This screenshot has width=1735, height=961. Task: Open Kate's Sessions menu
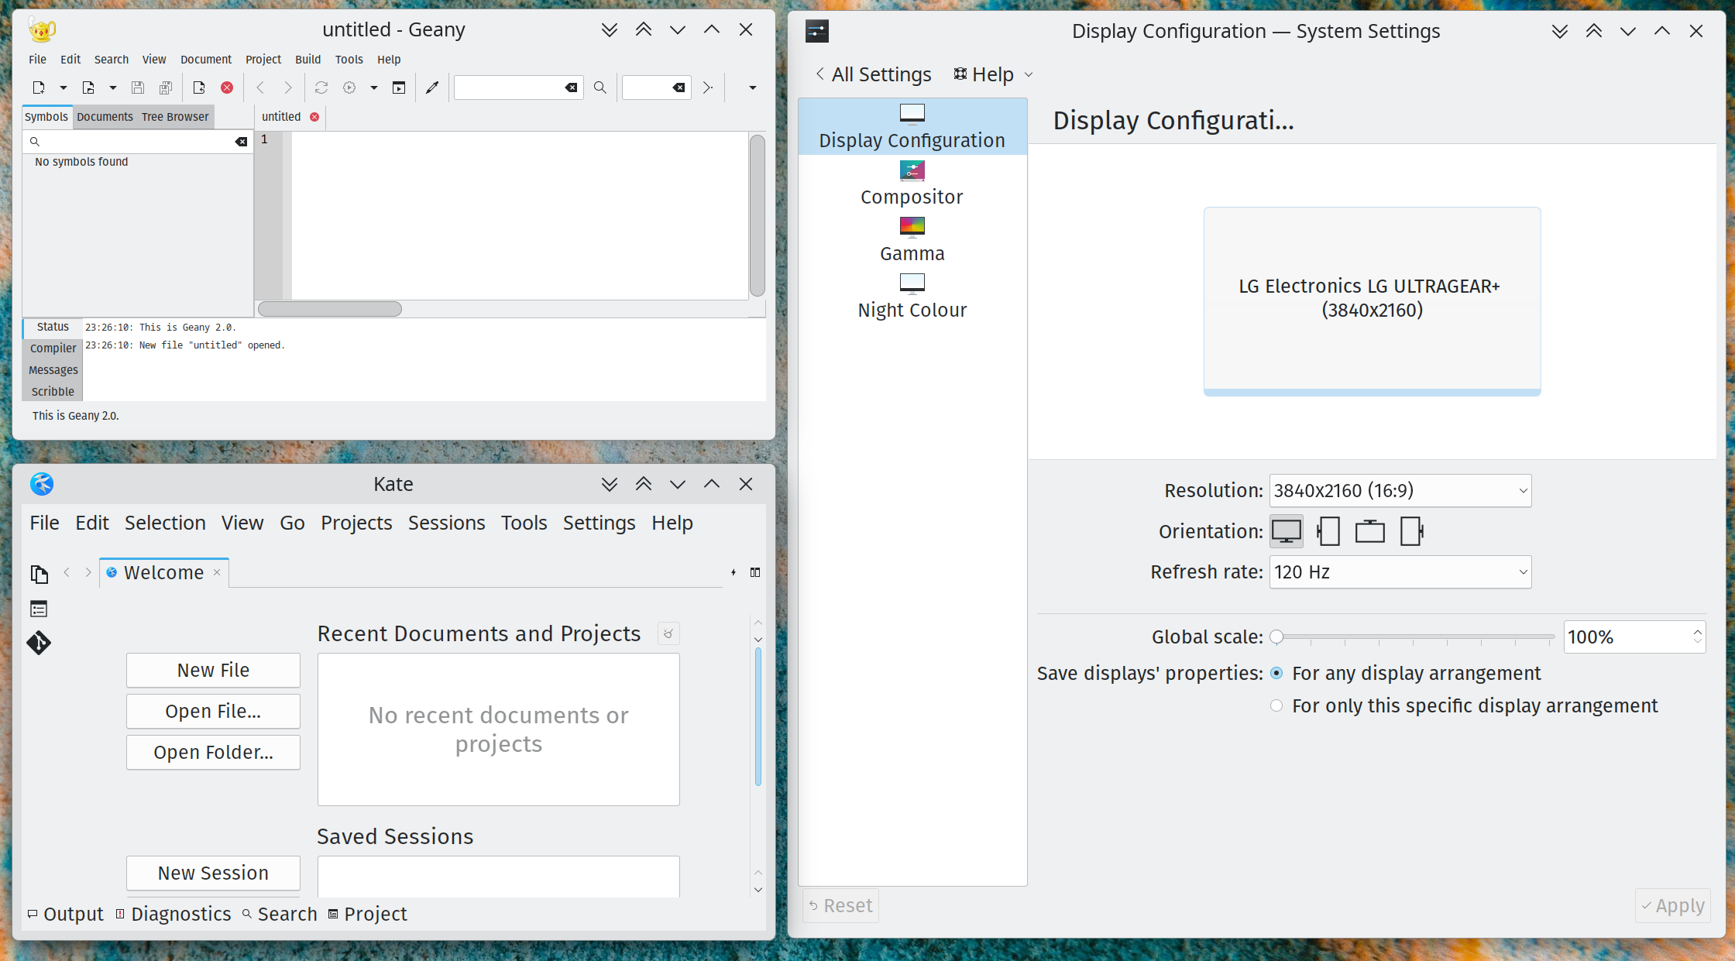pos(447,523)
